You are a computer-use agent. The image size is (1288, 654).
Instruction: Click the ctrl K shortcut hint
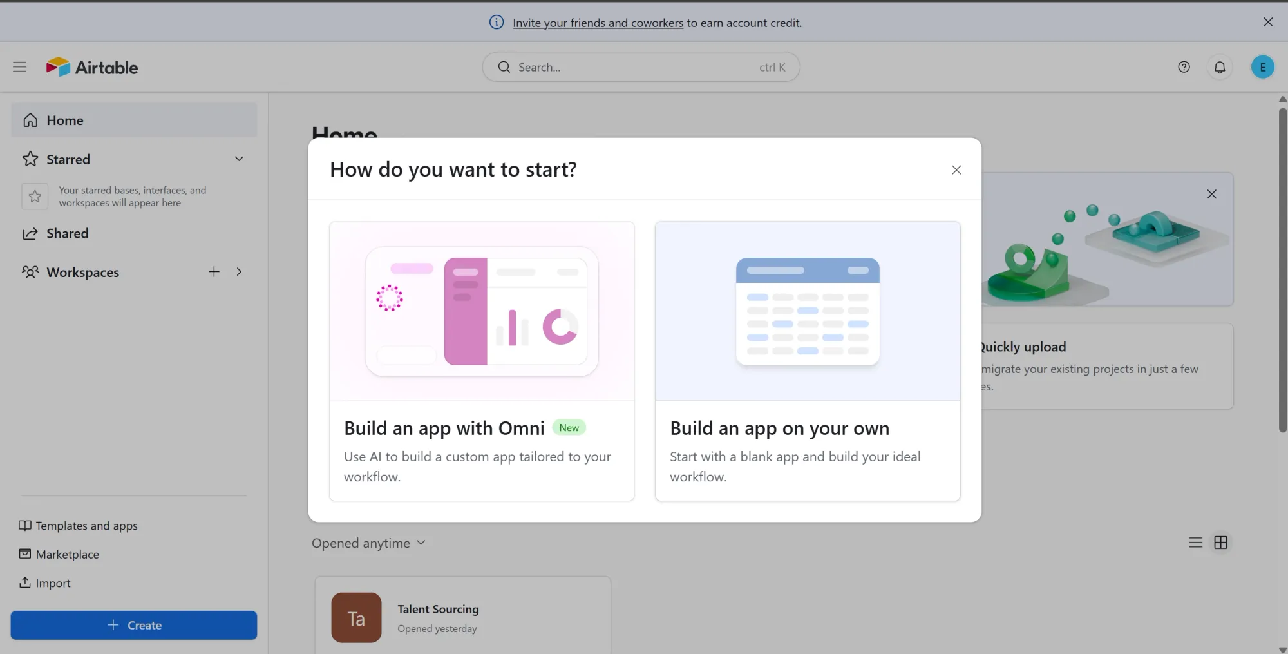[x=772, y=67]
